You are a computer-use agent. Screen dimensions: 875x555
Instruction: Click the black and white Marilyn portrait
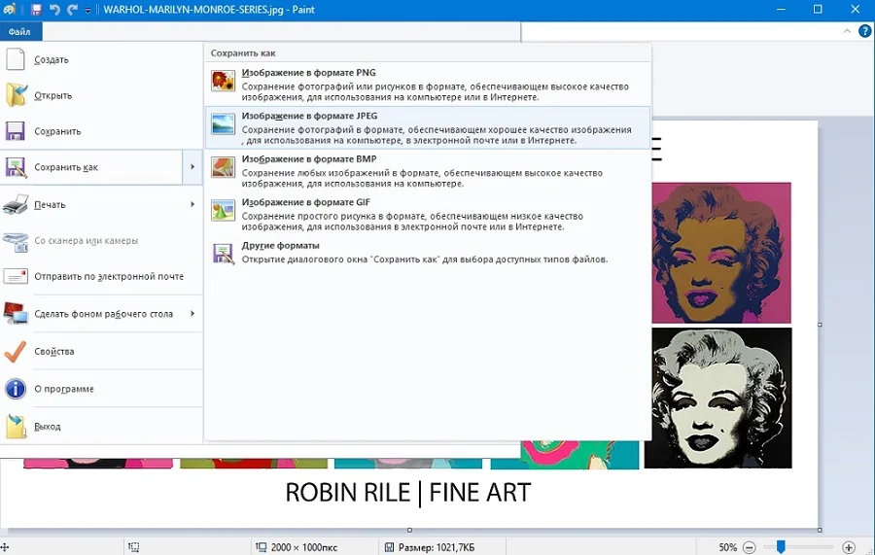tap(718, 398)
